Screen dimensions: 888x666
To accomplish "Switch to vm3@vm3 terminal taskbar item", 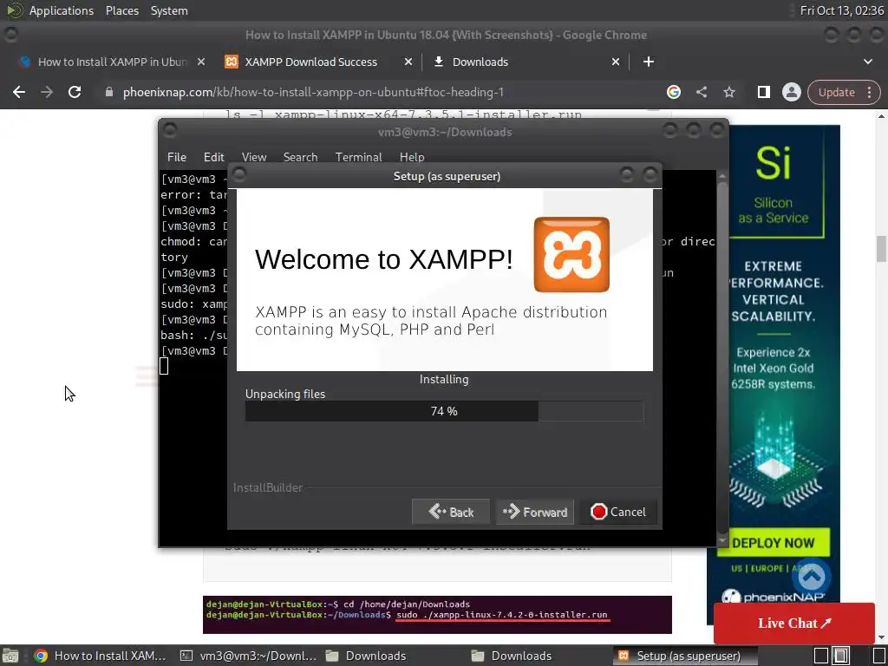I will 248,656.
